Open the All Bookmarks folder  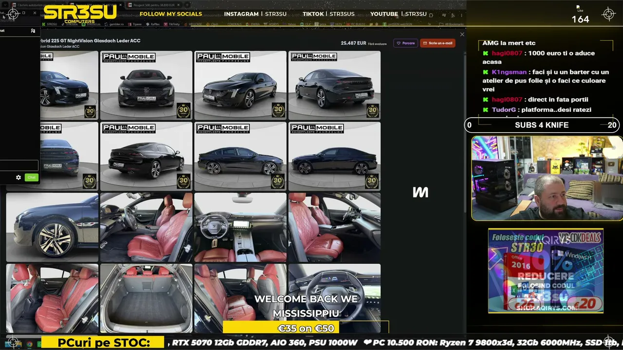coord(452,24)
